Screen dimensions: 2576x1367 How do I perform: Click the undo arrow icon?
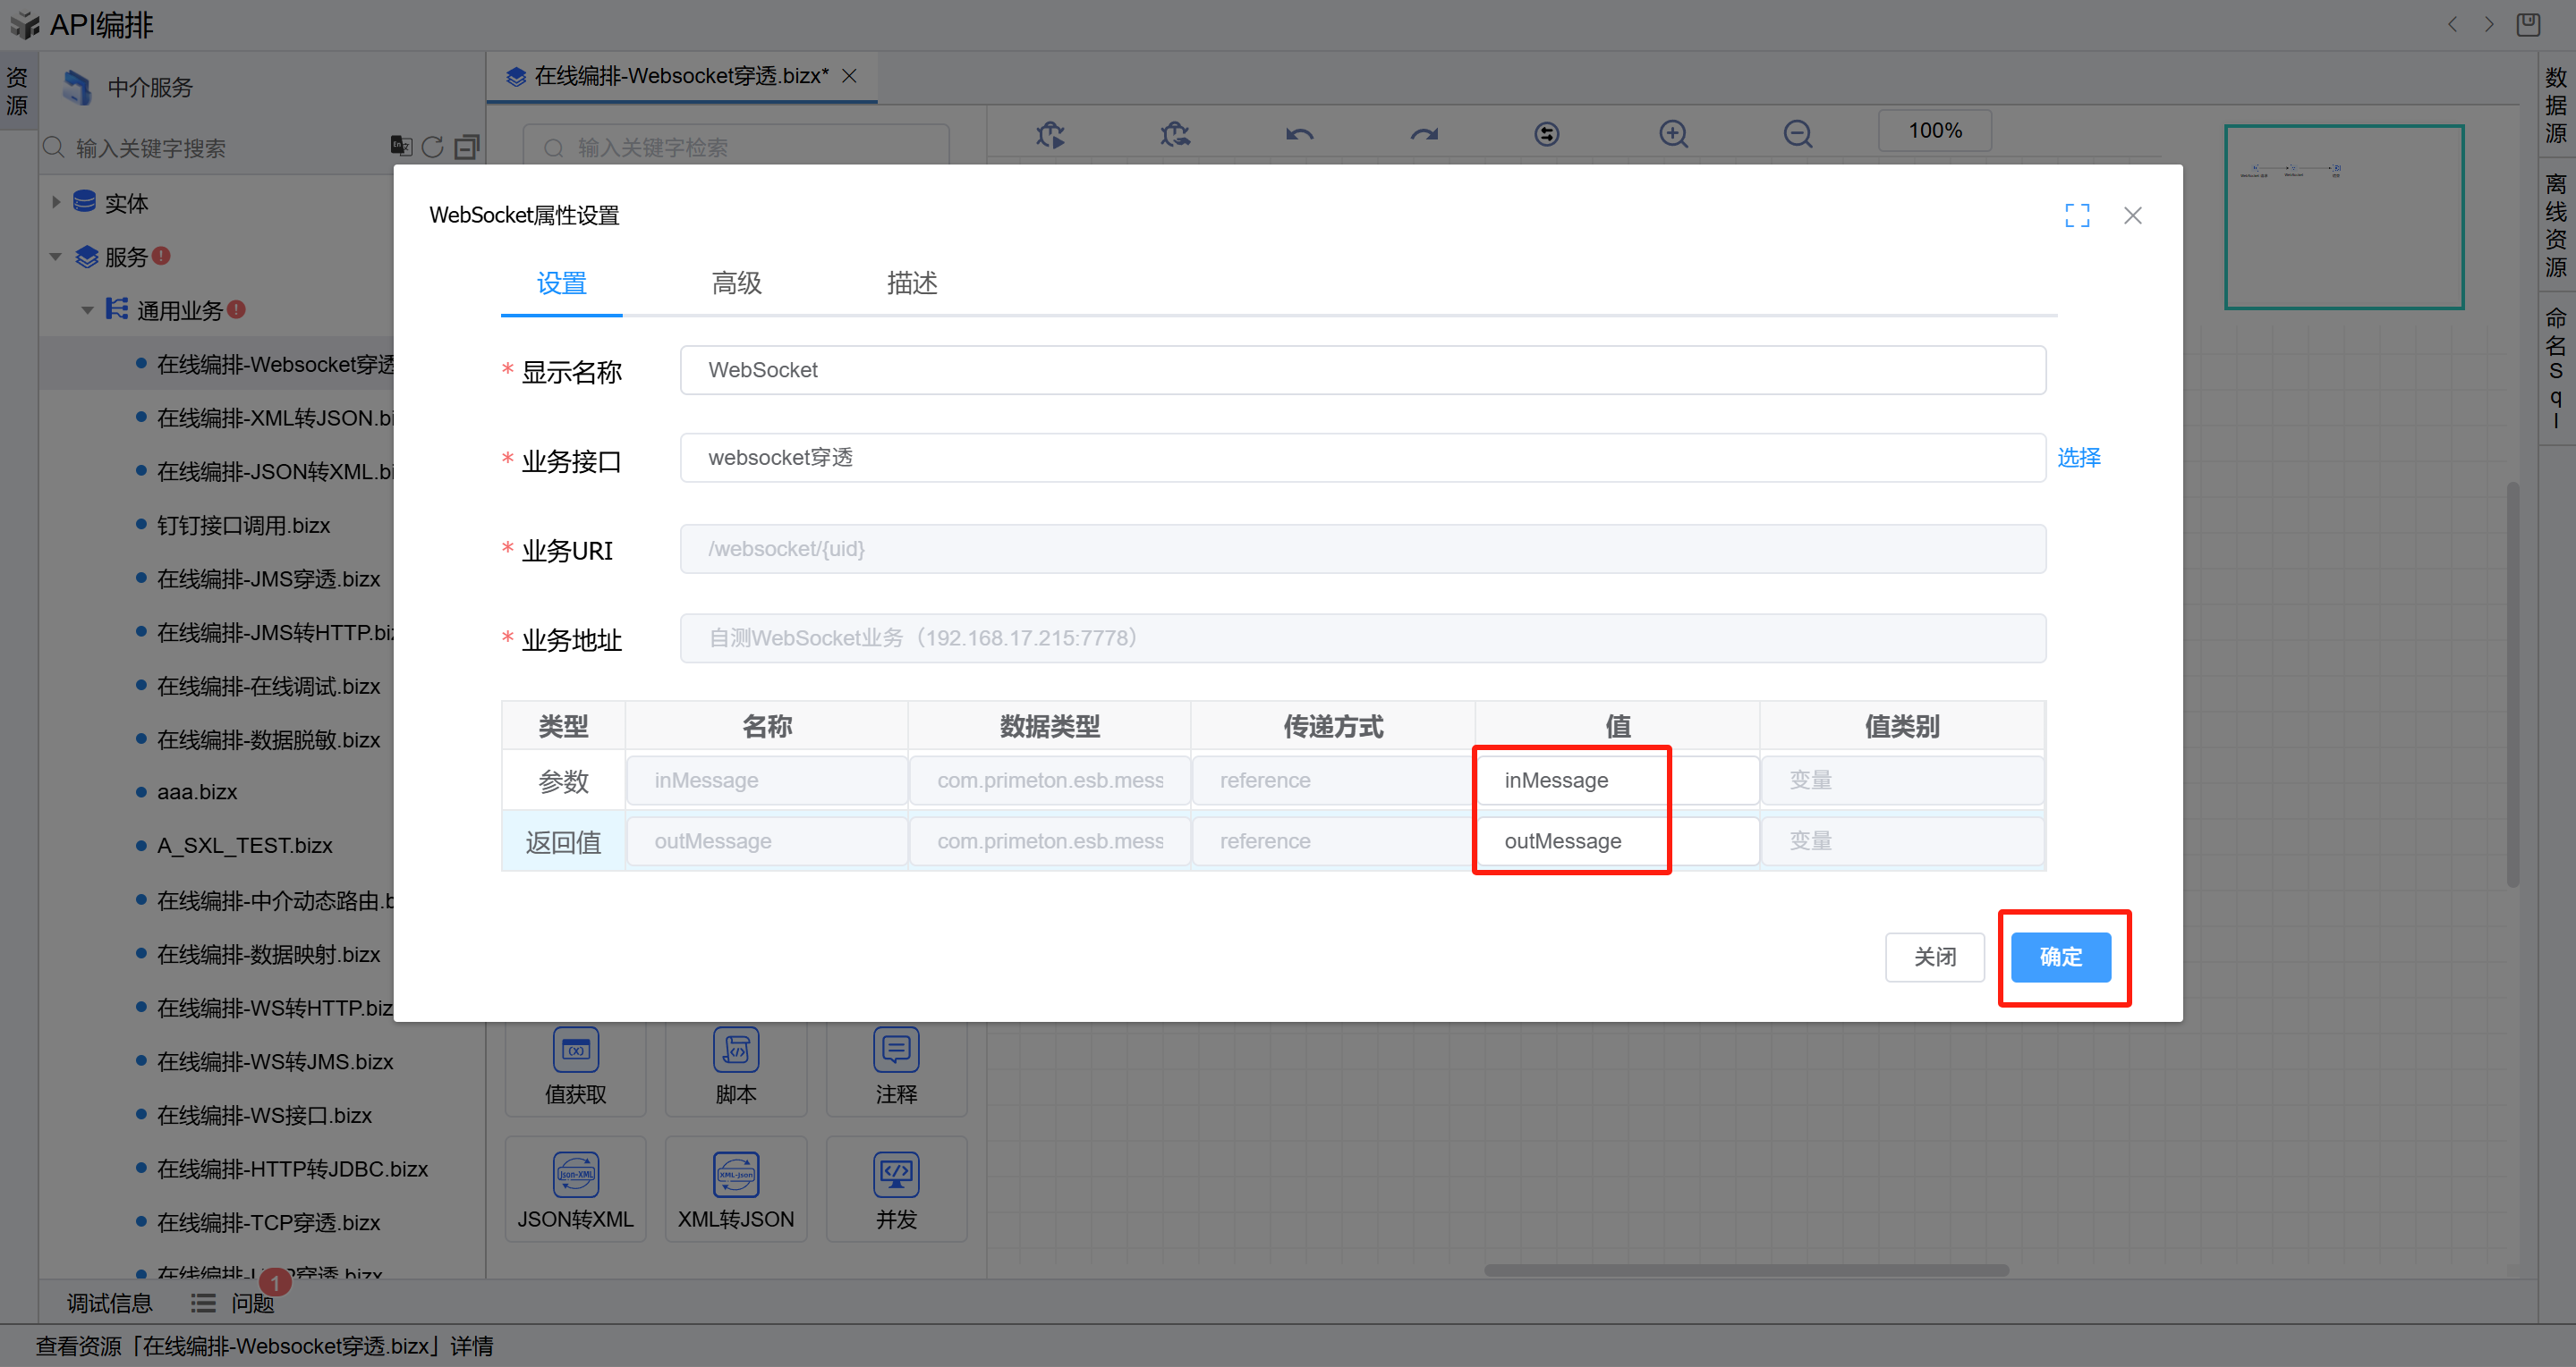tap(1299, 134)
